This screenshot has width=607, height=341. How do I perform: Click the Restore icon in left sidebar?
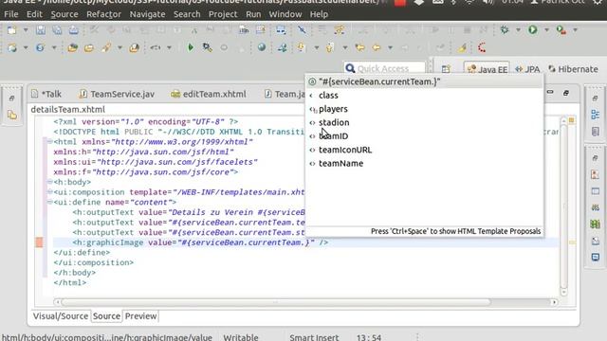12,99
